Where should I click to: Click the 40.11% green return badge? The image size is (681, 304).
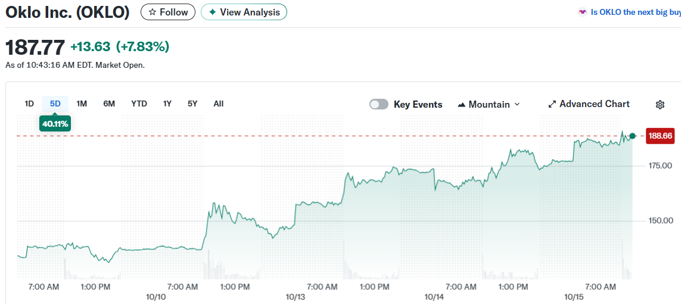tap(55, 124)
